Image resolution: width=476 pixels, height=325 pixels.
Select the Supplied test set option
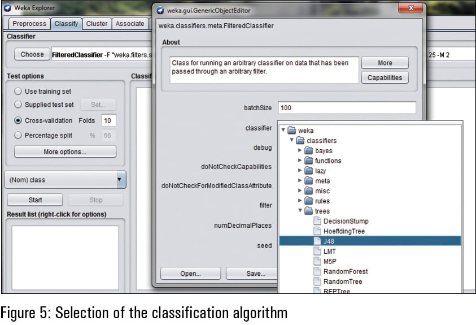tap(18, 105)
